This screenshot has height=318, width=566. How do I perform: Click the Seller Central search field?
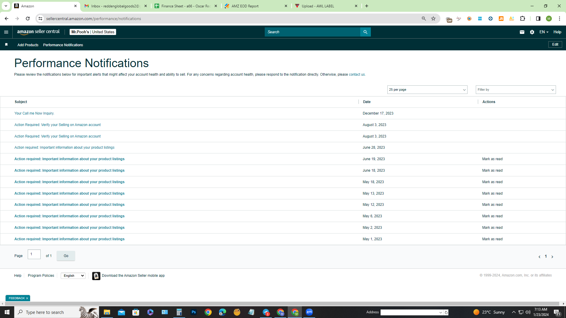312,32
